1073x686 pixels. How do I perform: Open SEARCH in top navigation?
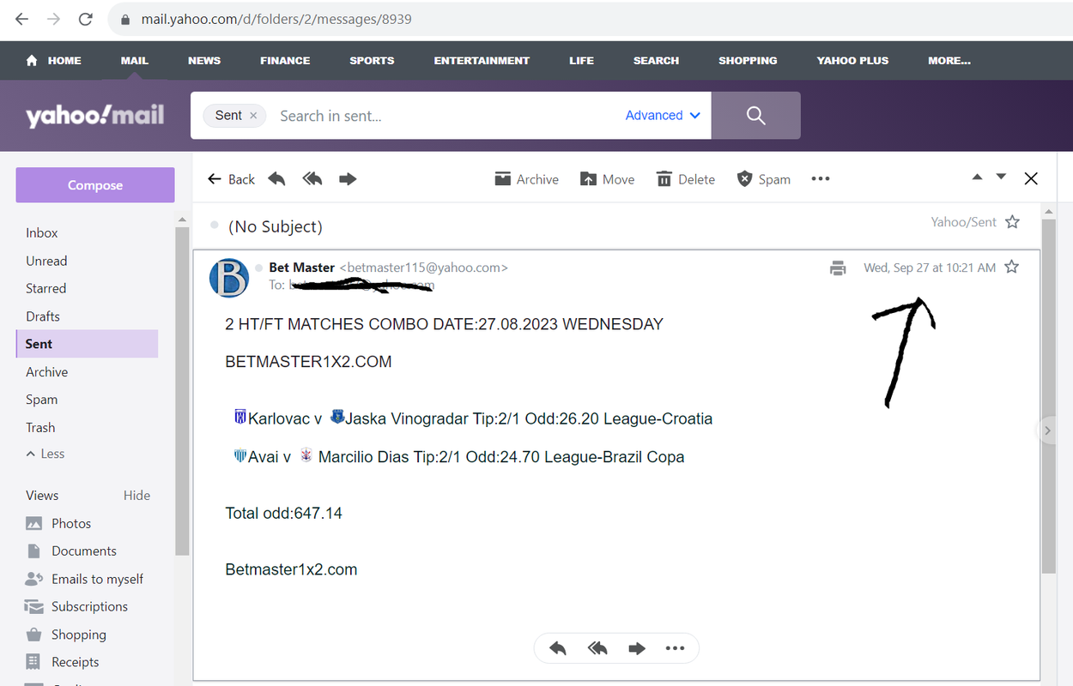[x=656, y=61]
